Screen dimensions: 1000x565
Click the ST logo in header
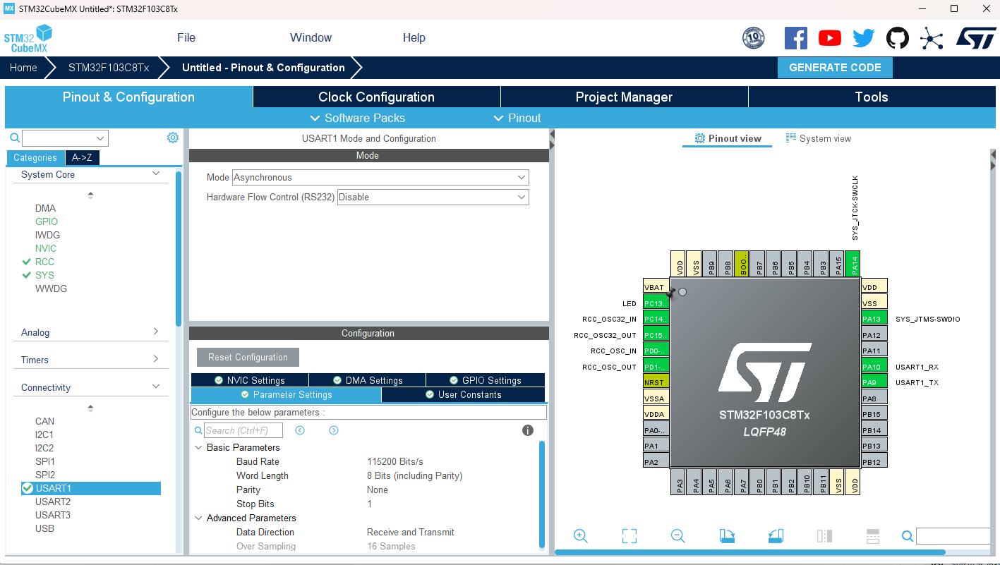(976, 38)
